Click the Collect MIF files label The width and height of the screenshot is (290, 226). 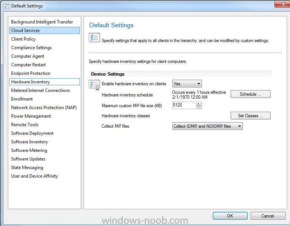click(x=115, y=126)
